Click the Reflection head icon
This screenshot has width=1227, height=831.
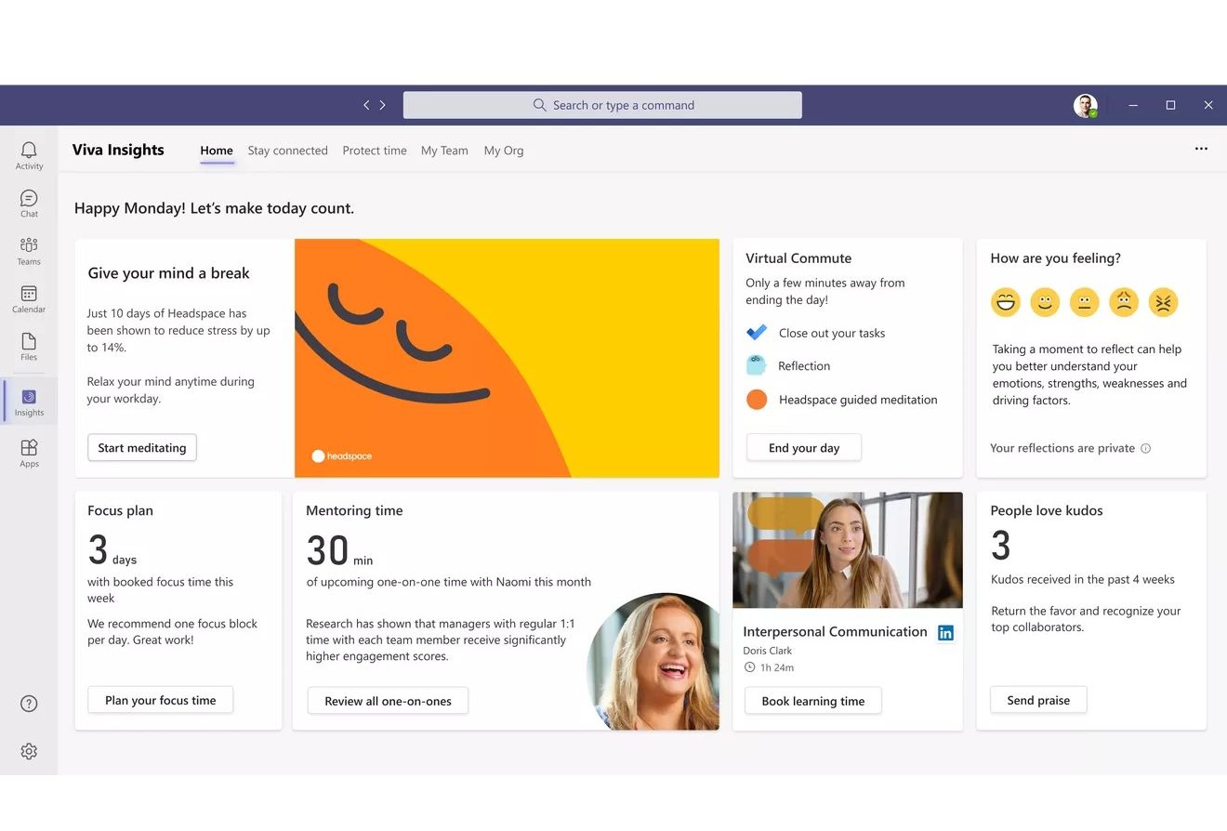click(756, 365)
